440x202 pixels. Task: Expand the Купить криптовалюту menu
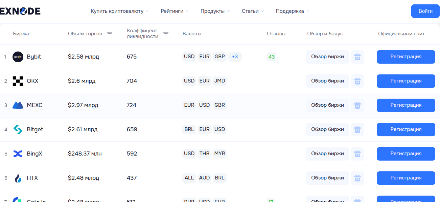120,11
